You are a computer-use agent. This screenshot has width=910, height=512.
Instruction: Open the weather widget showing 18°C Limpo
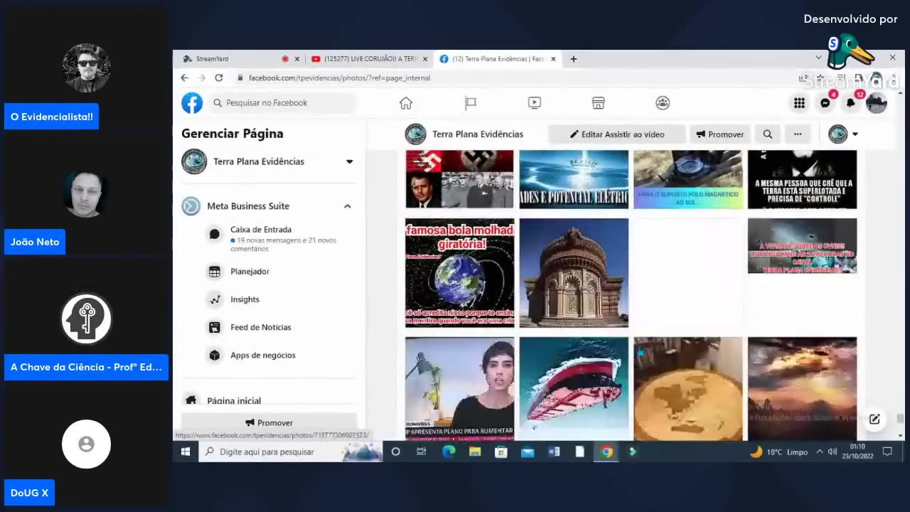click(x=778, y=452)
